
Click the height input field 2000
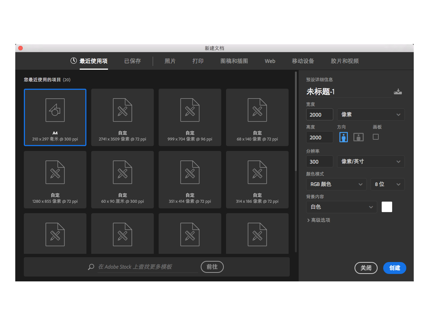pyautogui.click(x=320, y=137)
